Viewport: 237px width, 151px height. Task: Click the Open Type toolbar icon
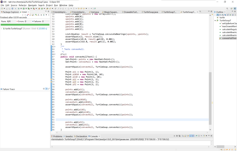47,9
